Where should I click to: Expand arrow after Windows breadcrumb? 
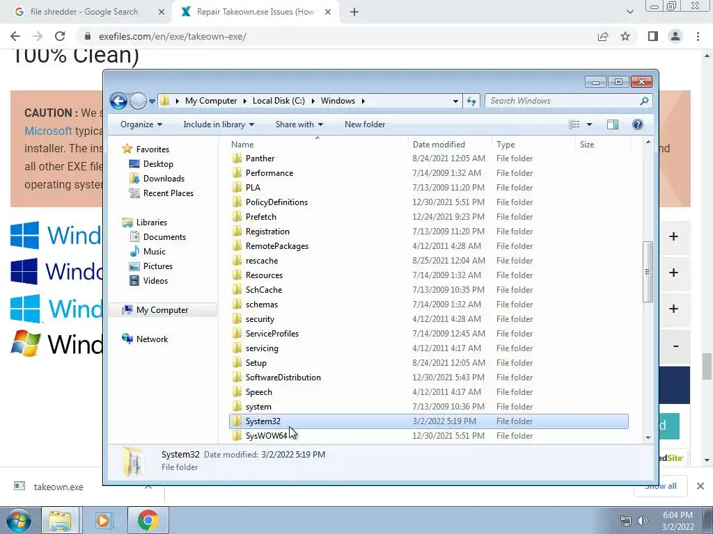coord(363,101)
